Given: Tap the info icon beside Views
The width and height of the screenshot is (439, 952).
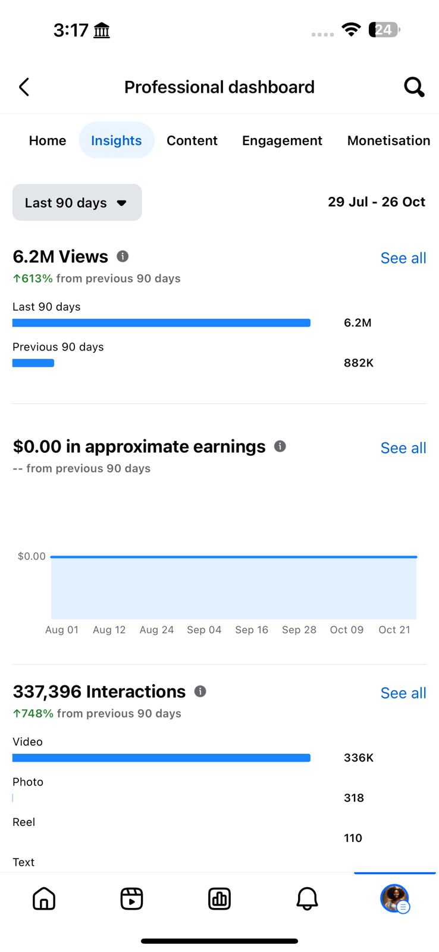Looking at the screenshot, I should (x=123, y=256).
